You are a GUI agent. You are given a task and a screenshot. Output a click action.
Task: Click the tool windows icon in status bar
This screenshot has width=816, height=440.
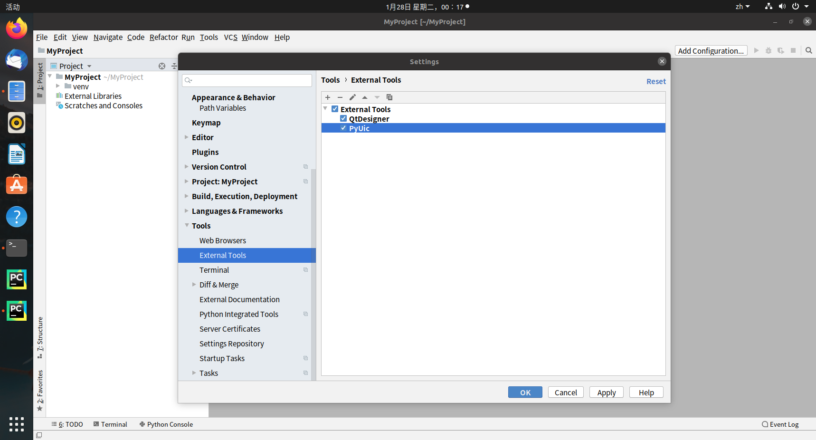[39, 435]
